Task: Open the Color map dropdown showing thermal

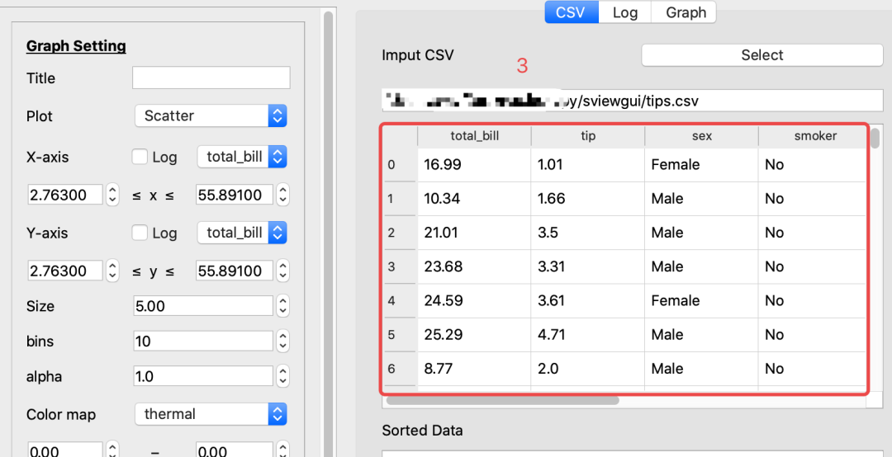Action: click(x=211, y=414)
